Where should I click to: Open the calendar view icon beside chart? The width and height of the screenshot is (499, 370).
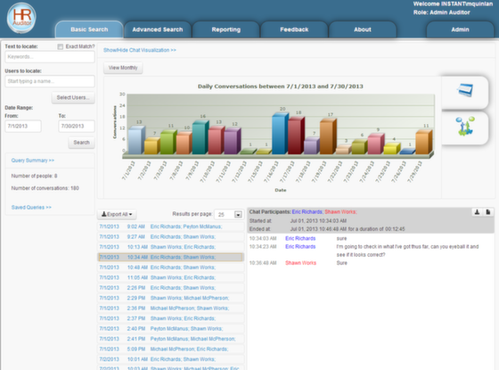click(465, 90)
